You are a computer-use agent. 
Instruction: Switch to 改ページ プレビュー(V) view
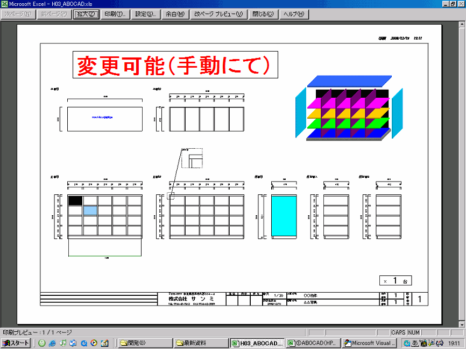(218, 14)
